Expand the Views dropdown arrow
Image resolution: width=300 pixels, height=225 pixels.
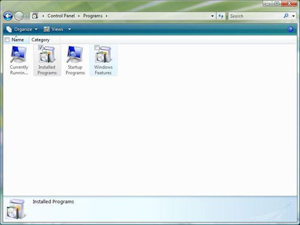70,29
